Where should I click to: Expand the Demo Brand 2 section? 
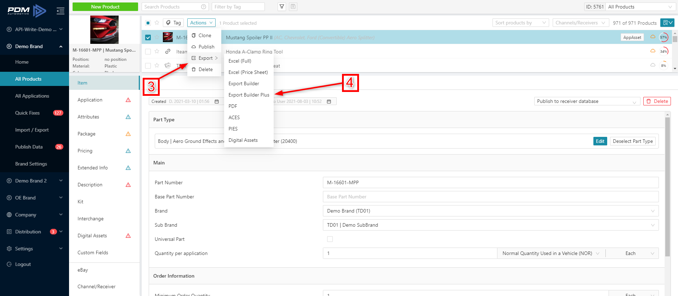tap(35, 181)
